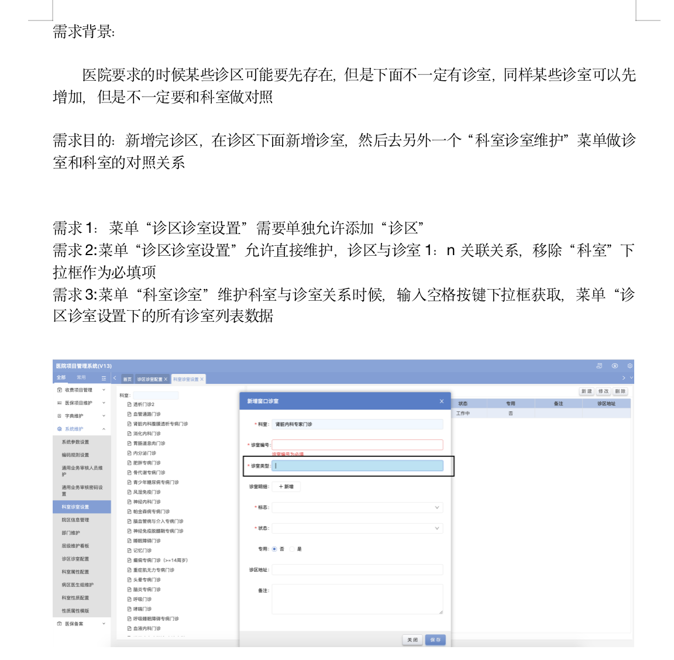Collapse the 系统维护 menu chevron
Viewport: 674px width, 660px height.
point(104,429)
